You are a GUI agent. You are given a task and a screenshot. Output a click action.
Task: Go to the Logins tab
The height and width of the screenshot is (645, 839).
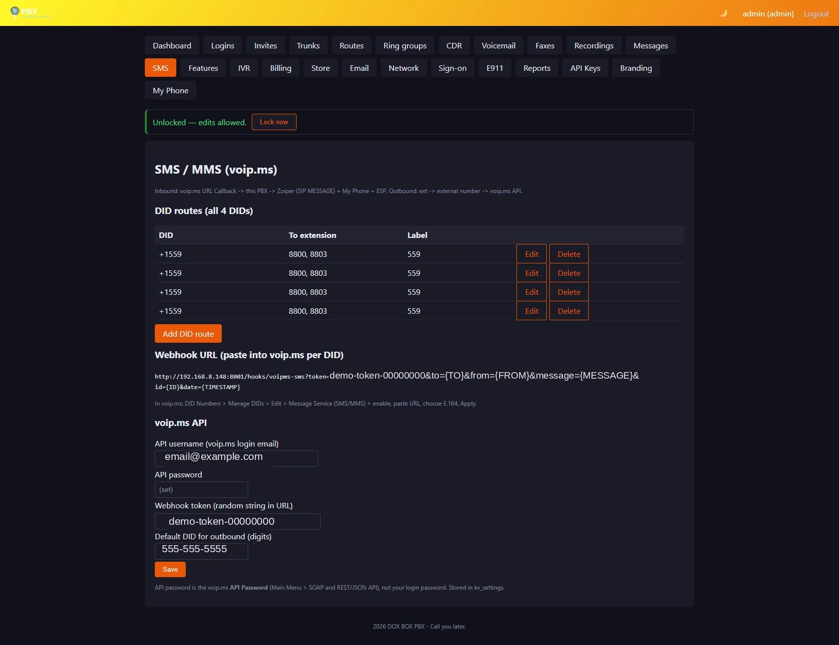click(223, 45)
